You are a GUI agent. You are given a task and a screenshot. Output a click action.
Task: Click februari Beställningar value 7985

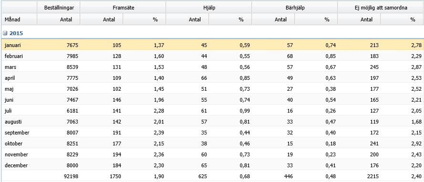72,56
